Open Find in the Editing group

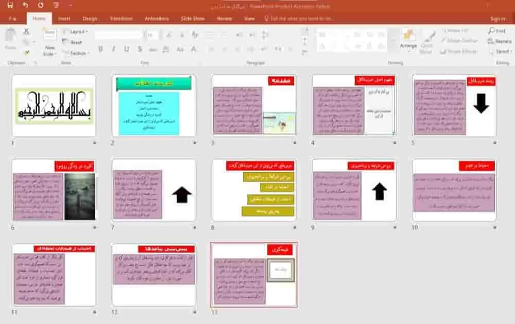pyautogui.click(x=496, y=31)
